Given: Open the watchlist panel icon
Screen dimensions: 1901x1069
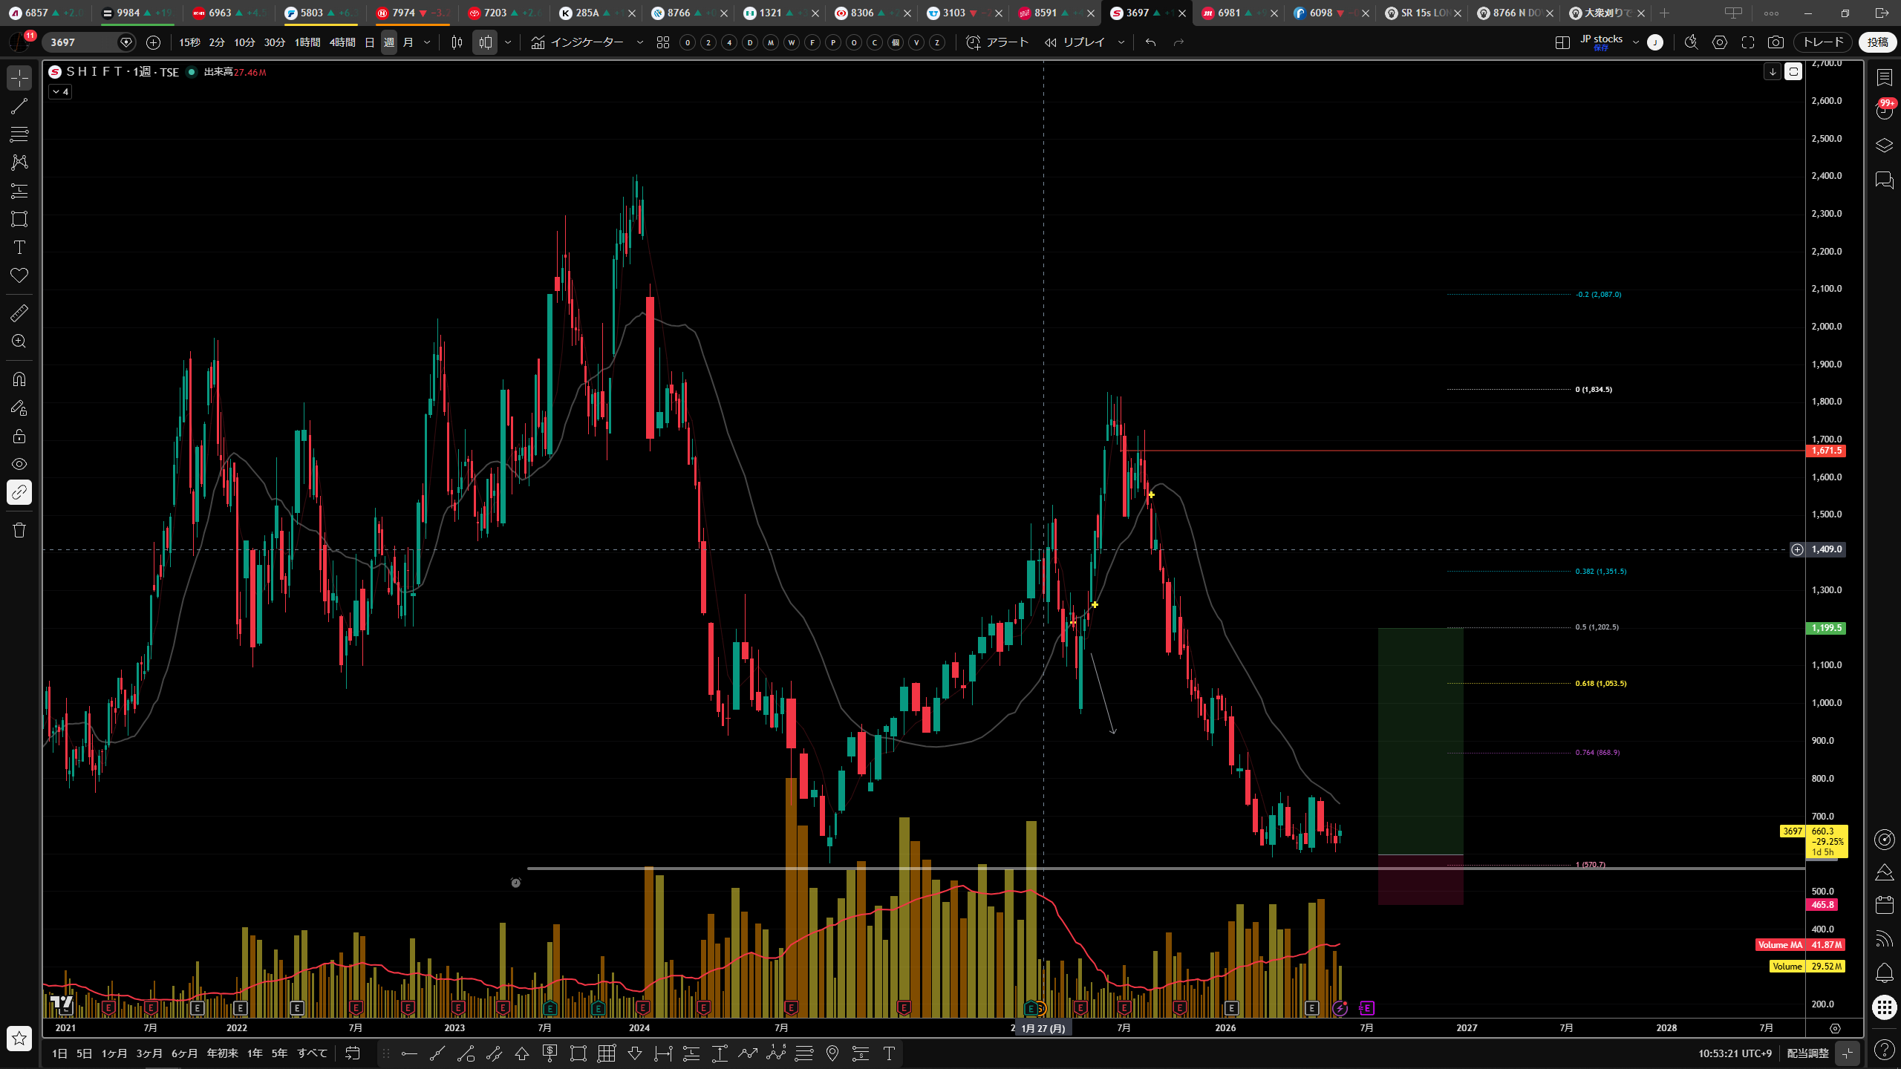Looking at the screenshot, I should click(1885, 77).
